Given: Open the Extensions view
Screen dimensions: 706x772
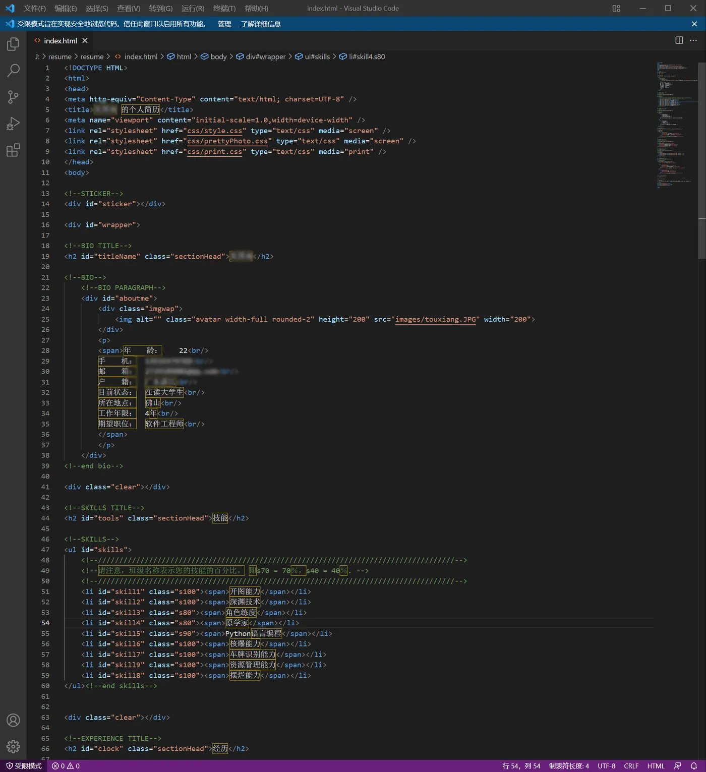Looking at the screenshot, I should pos(13,150).
